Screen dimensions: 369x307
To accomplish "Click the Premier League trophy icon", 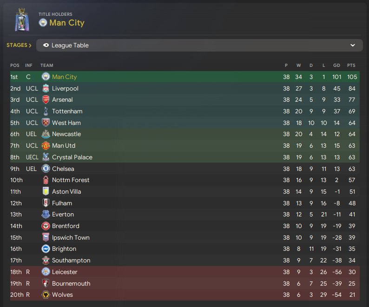I will [21, 20].
